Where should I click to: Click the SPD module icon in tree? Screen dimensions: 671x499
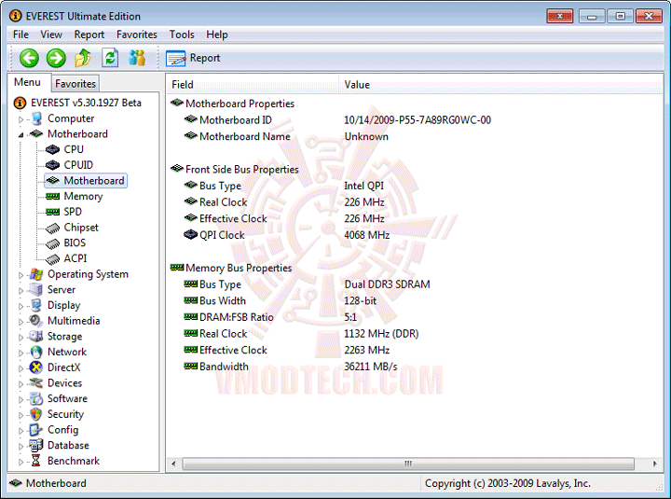pyautogui.click(x=52, y=212)
